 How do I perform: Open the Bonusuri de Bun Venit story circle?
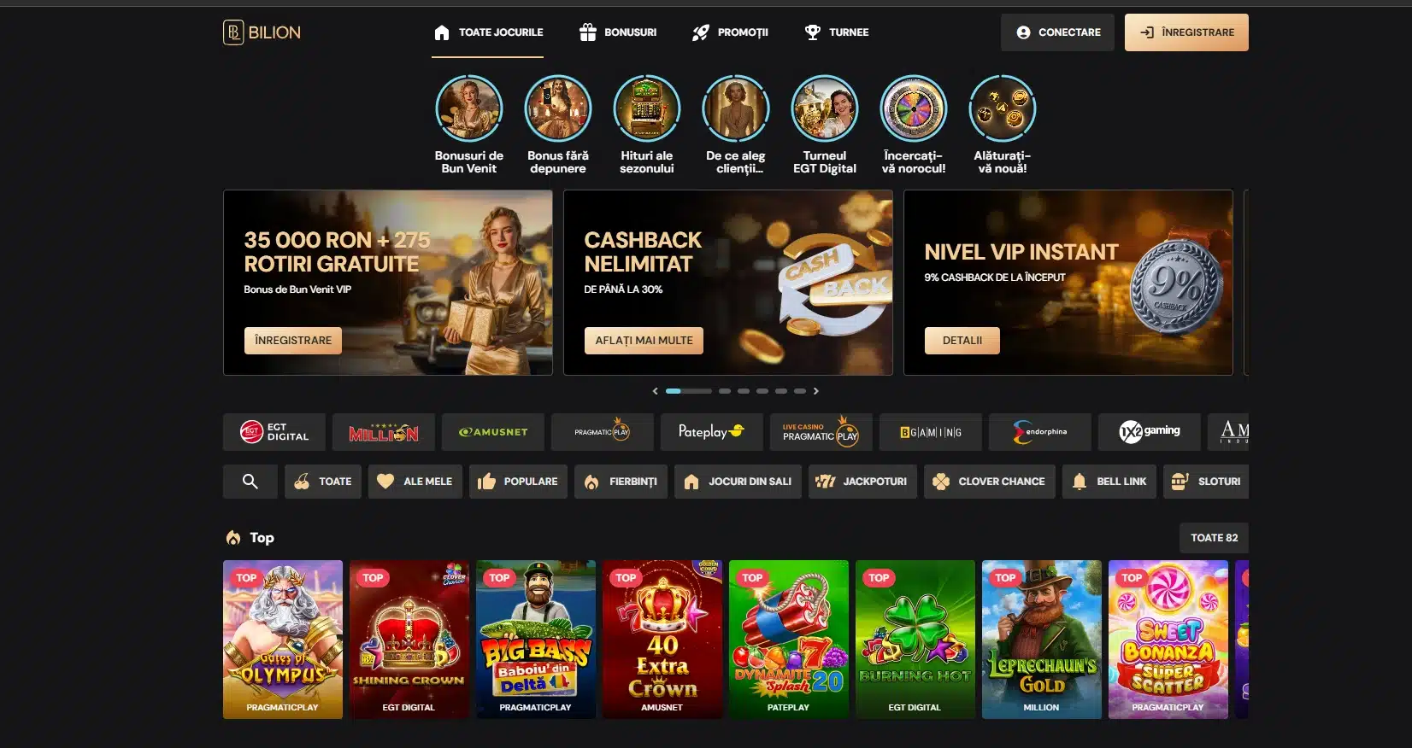click(x=469, y=108)
